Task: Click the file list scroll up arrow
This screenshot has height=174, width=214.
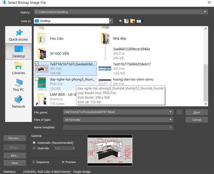Action: pyautogui.click(x=206, y=29)
